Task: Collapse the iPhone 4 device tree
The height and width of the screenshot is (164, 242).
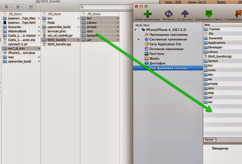Action: tap(136, 30)
